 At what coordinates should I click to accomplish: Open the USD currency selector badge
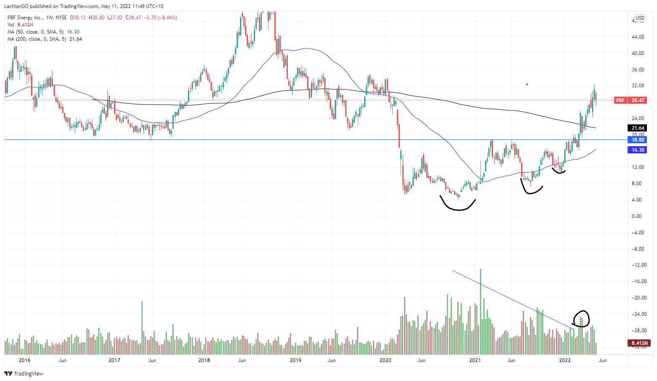(x=640, y=18)
